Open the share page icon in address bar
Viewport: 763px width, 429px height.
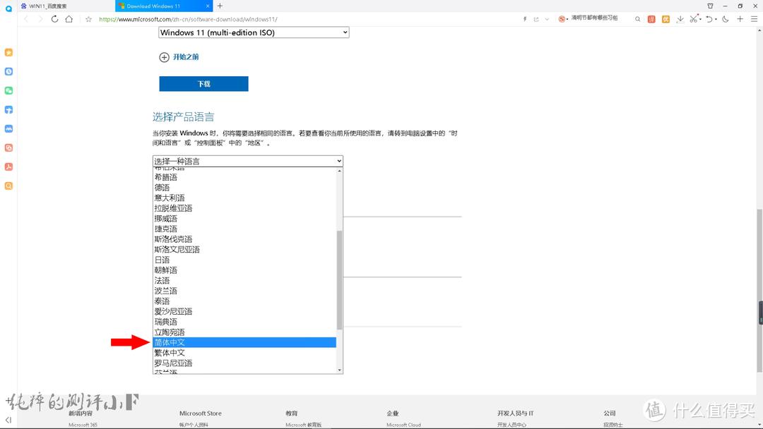click(x=536, y=18)
